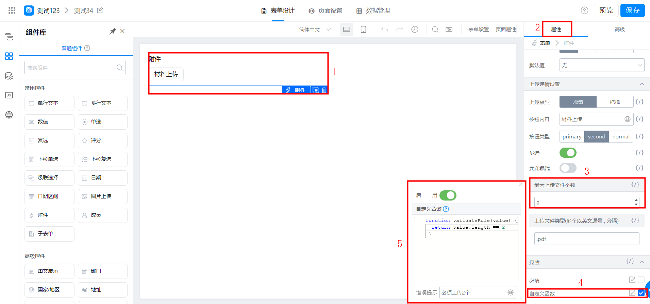Screen dimensions: 650x304
Task: Select the primary button type
Action: tap(572, 136)
